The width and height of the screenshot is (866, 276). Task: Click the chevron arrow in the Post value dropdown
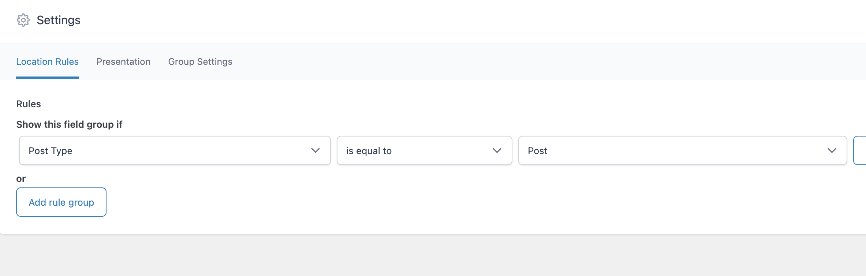tap(832, 150)
